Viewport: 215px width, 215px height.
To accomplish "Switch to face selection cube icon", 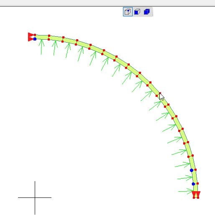I will pyautogui.click(x=137, y=12).
